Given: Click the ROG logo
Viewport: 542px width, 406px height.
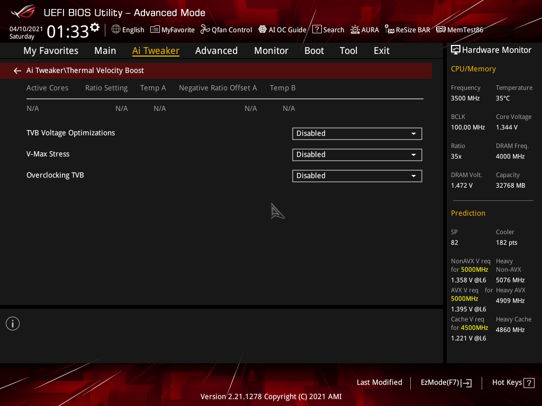Looking at the screenshot, I should 23,12.
